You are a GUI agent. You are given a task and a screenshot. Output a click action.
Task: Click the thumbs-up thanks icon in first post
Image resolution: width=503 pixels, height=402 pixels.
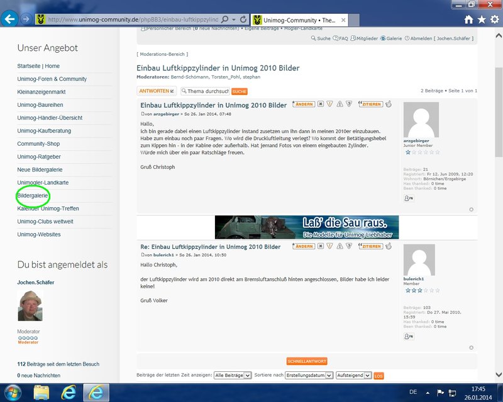[x=389, y=104]
